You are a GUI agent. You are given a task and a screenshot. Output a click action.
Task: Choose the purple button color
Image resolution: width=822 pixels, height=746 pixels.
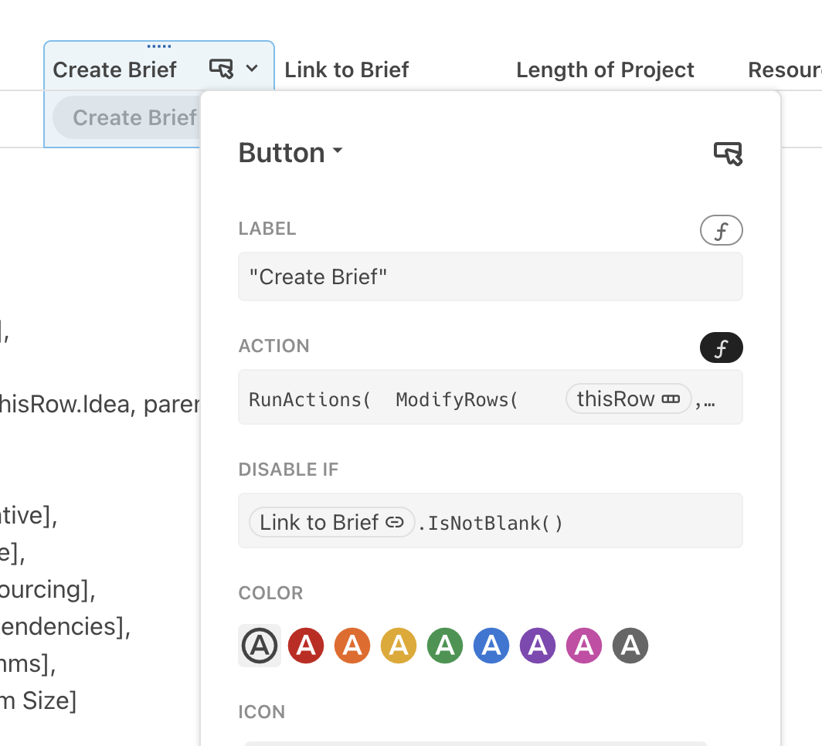point(538,646)
